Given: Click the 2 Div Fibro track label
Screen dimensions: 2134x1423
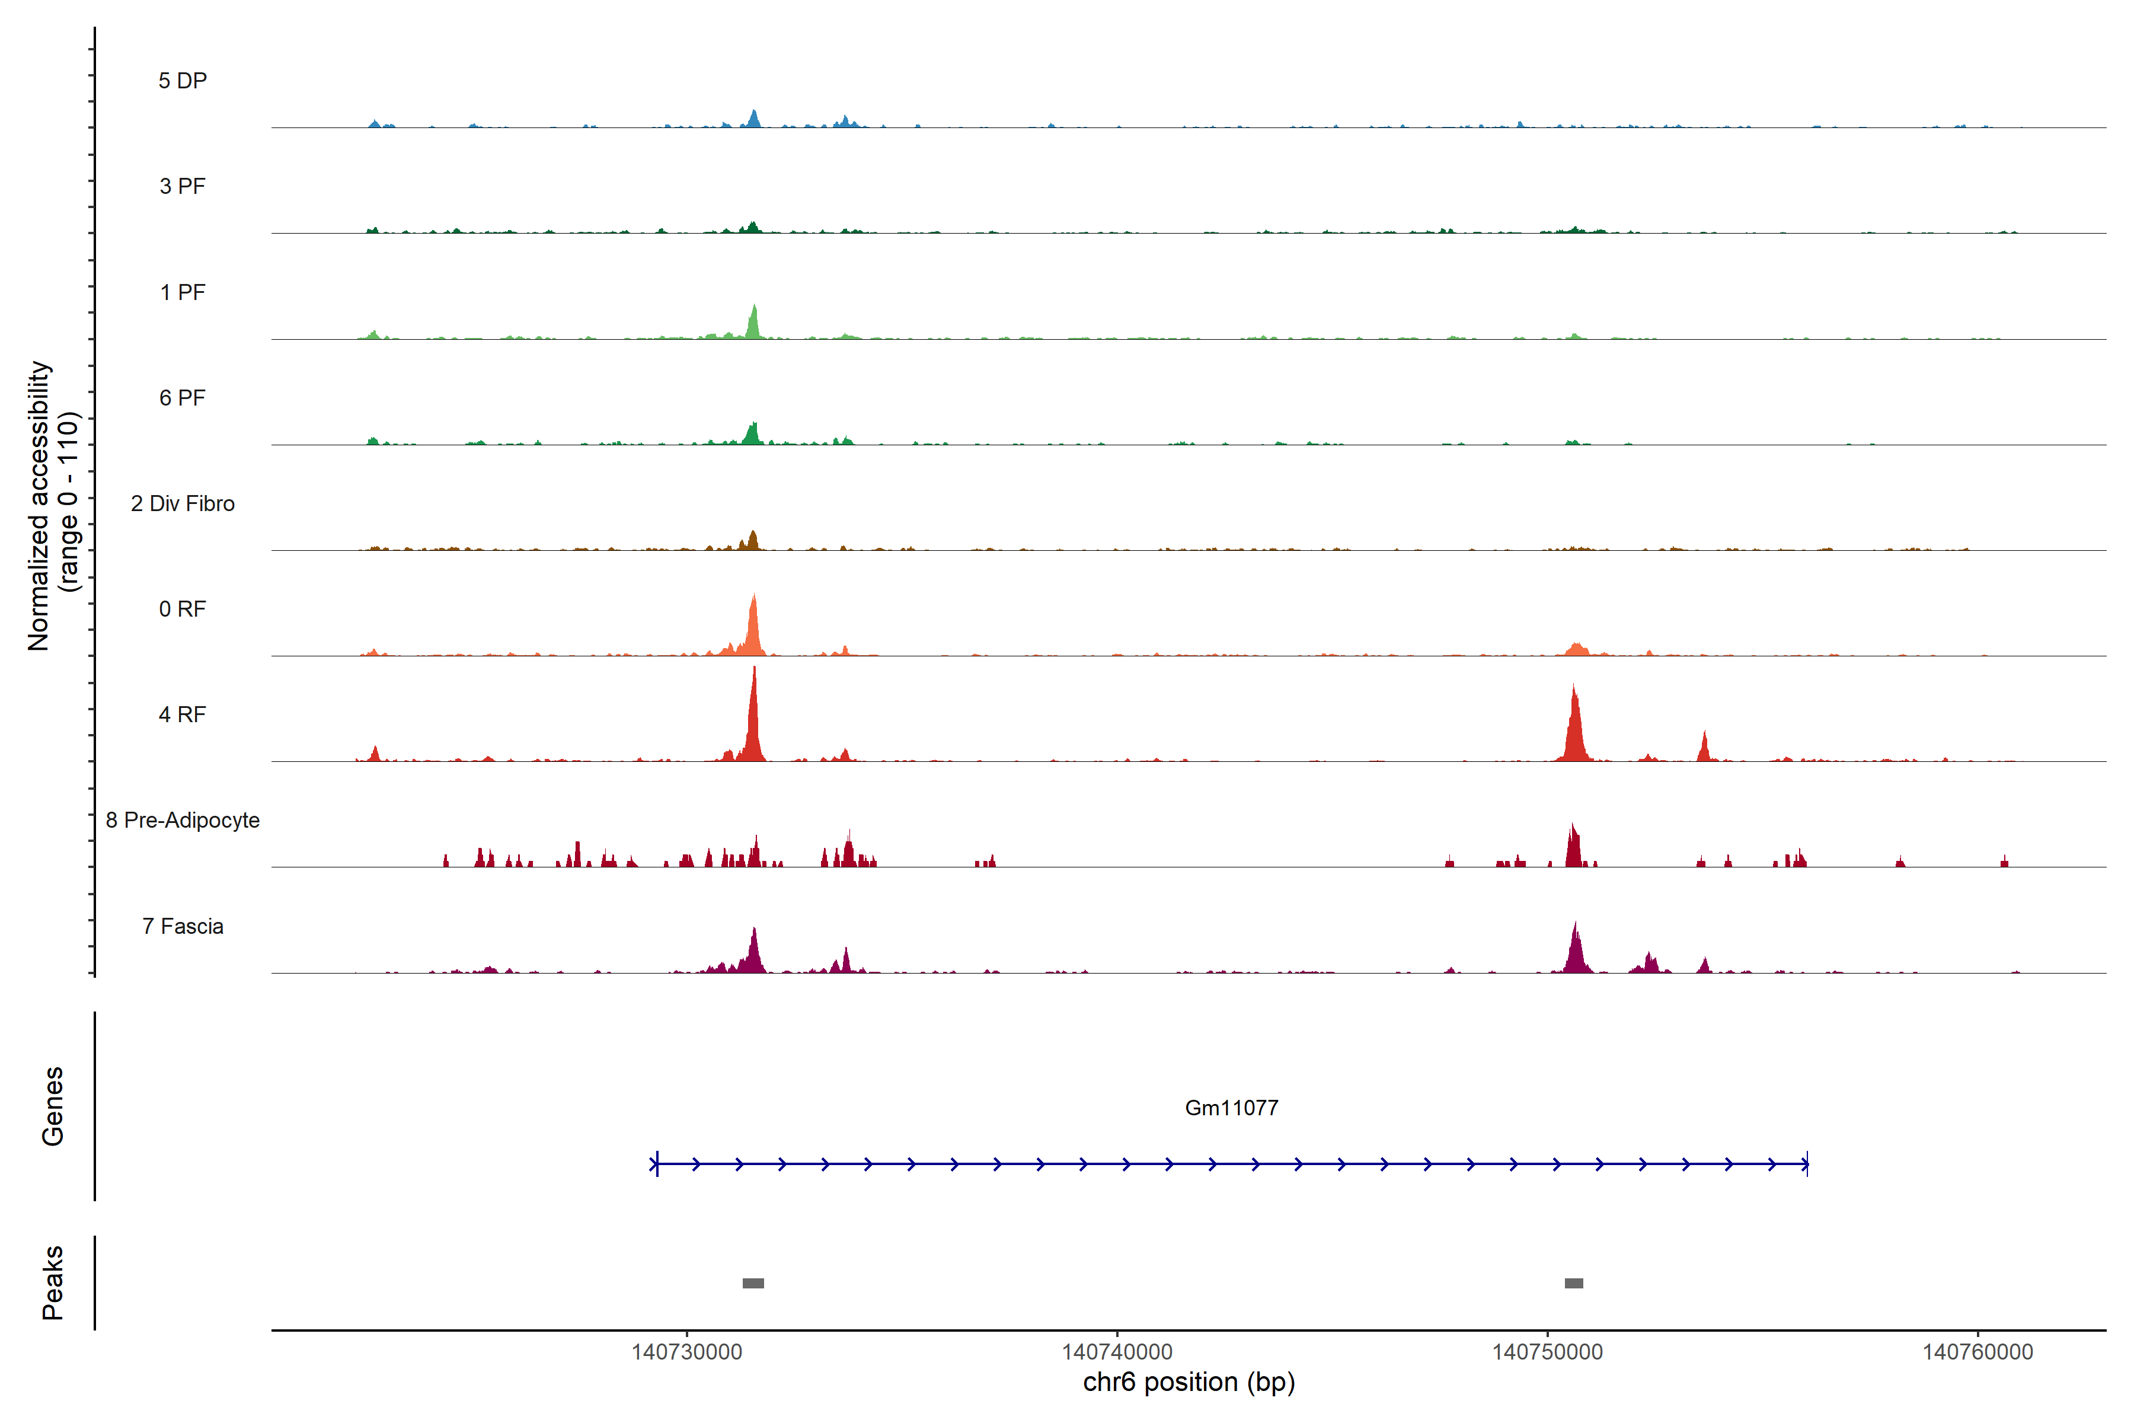Looking at the screenshot, I should (x=183, y=503).
